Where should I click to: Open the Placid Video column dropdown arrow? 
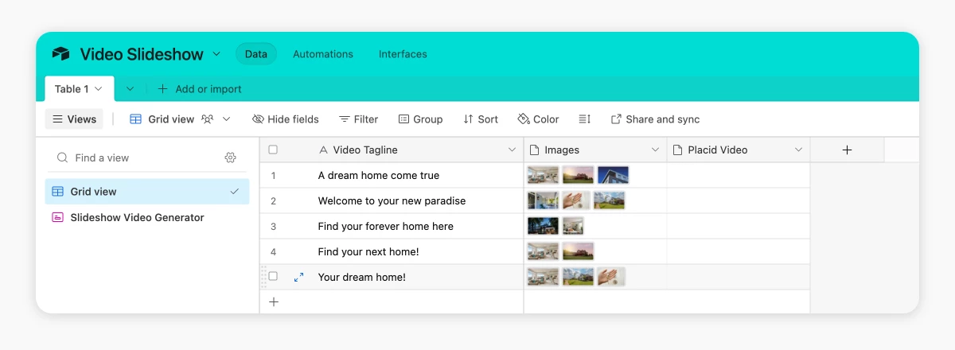[798, 150]
